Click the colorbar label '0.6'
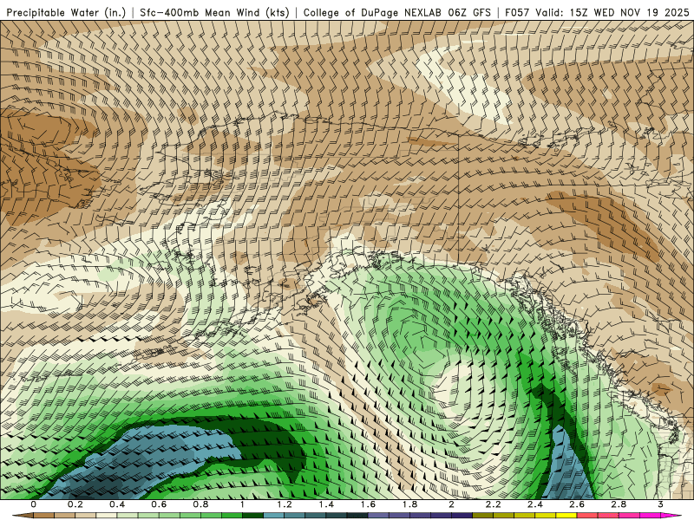This screenshot has height=520, width=694. (159, 504)
